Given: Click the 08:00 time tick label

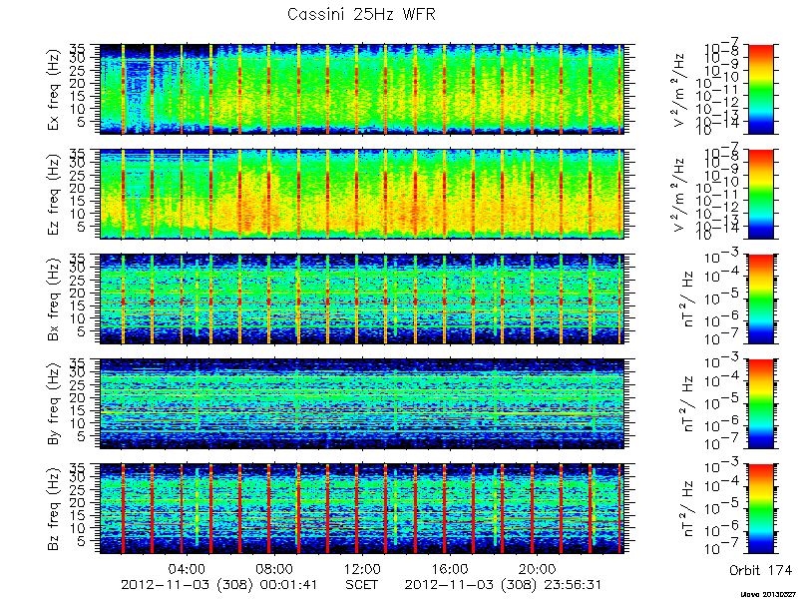Looking at the screenshot, I should [x=275, y=568].
